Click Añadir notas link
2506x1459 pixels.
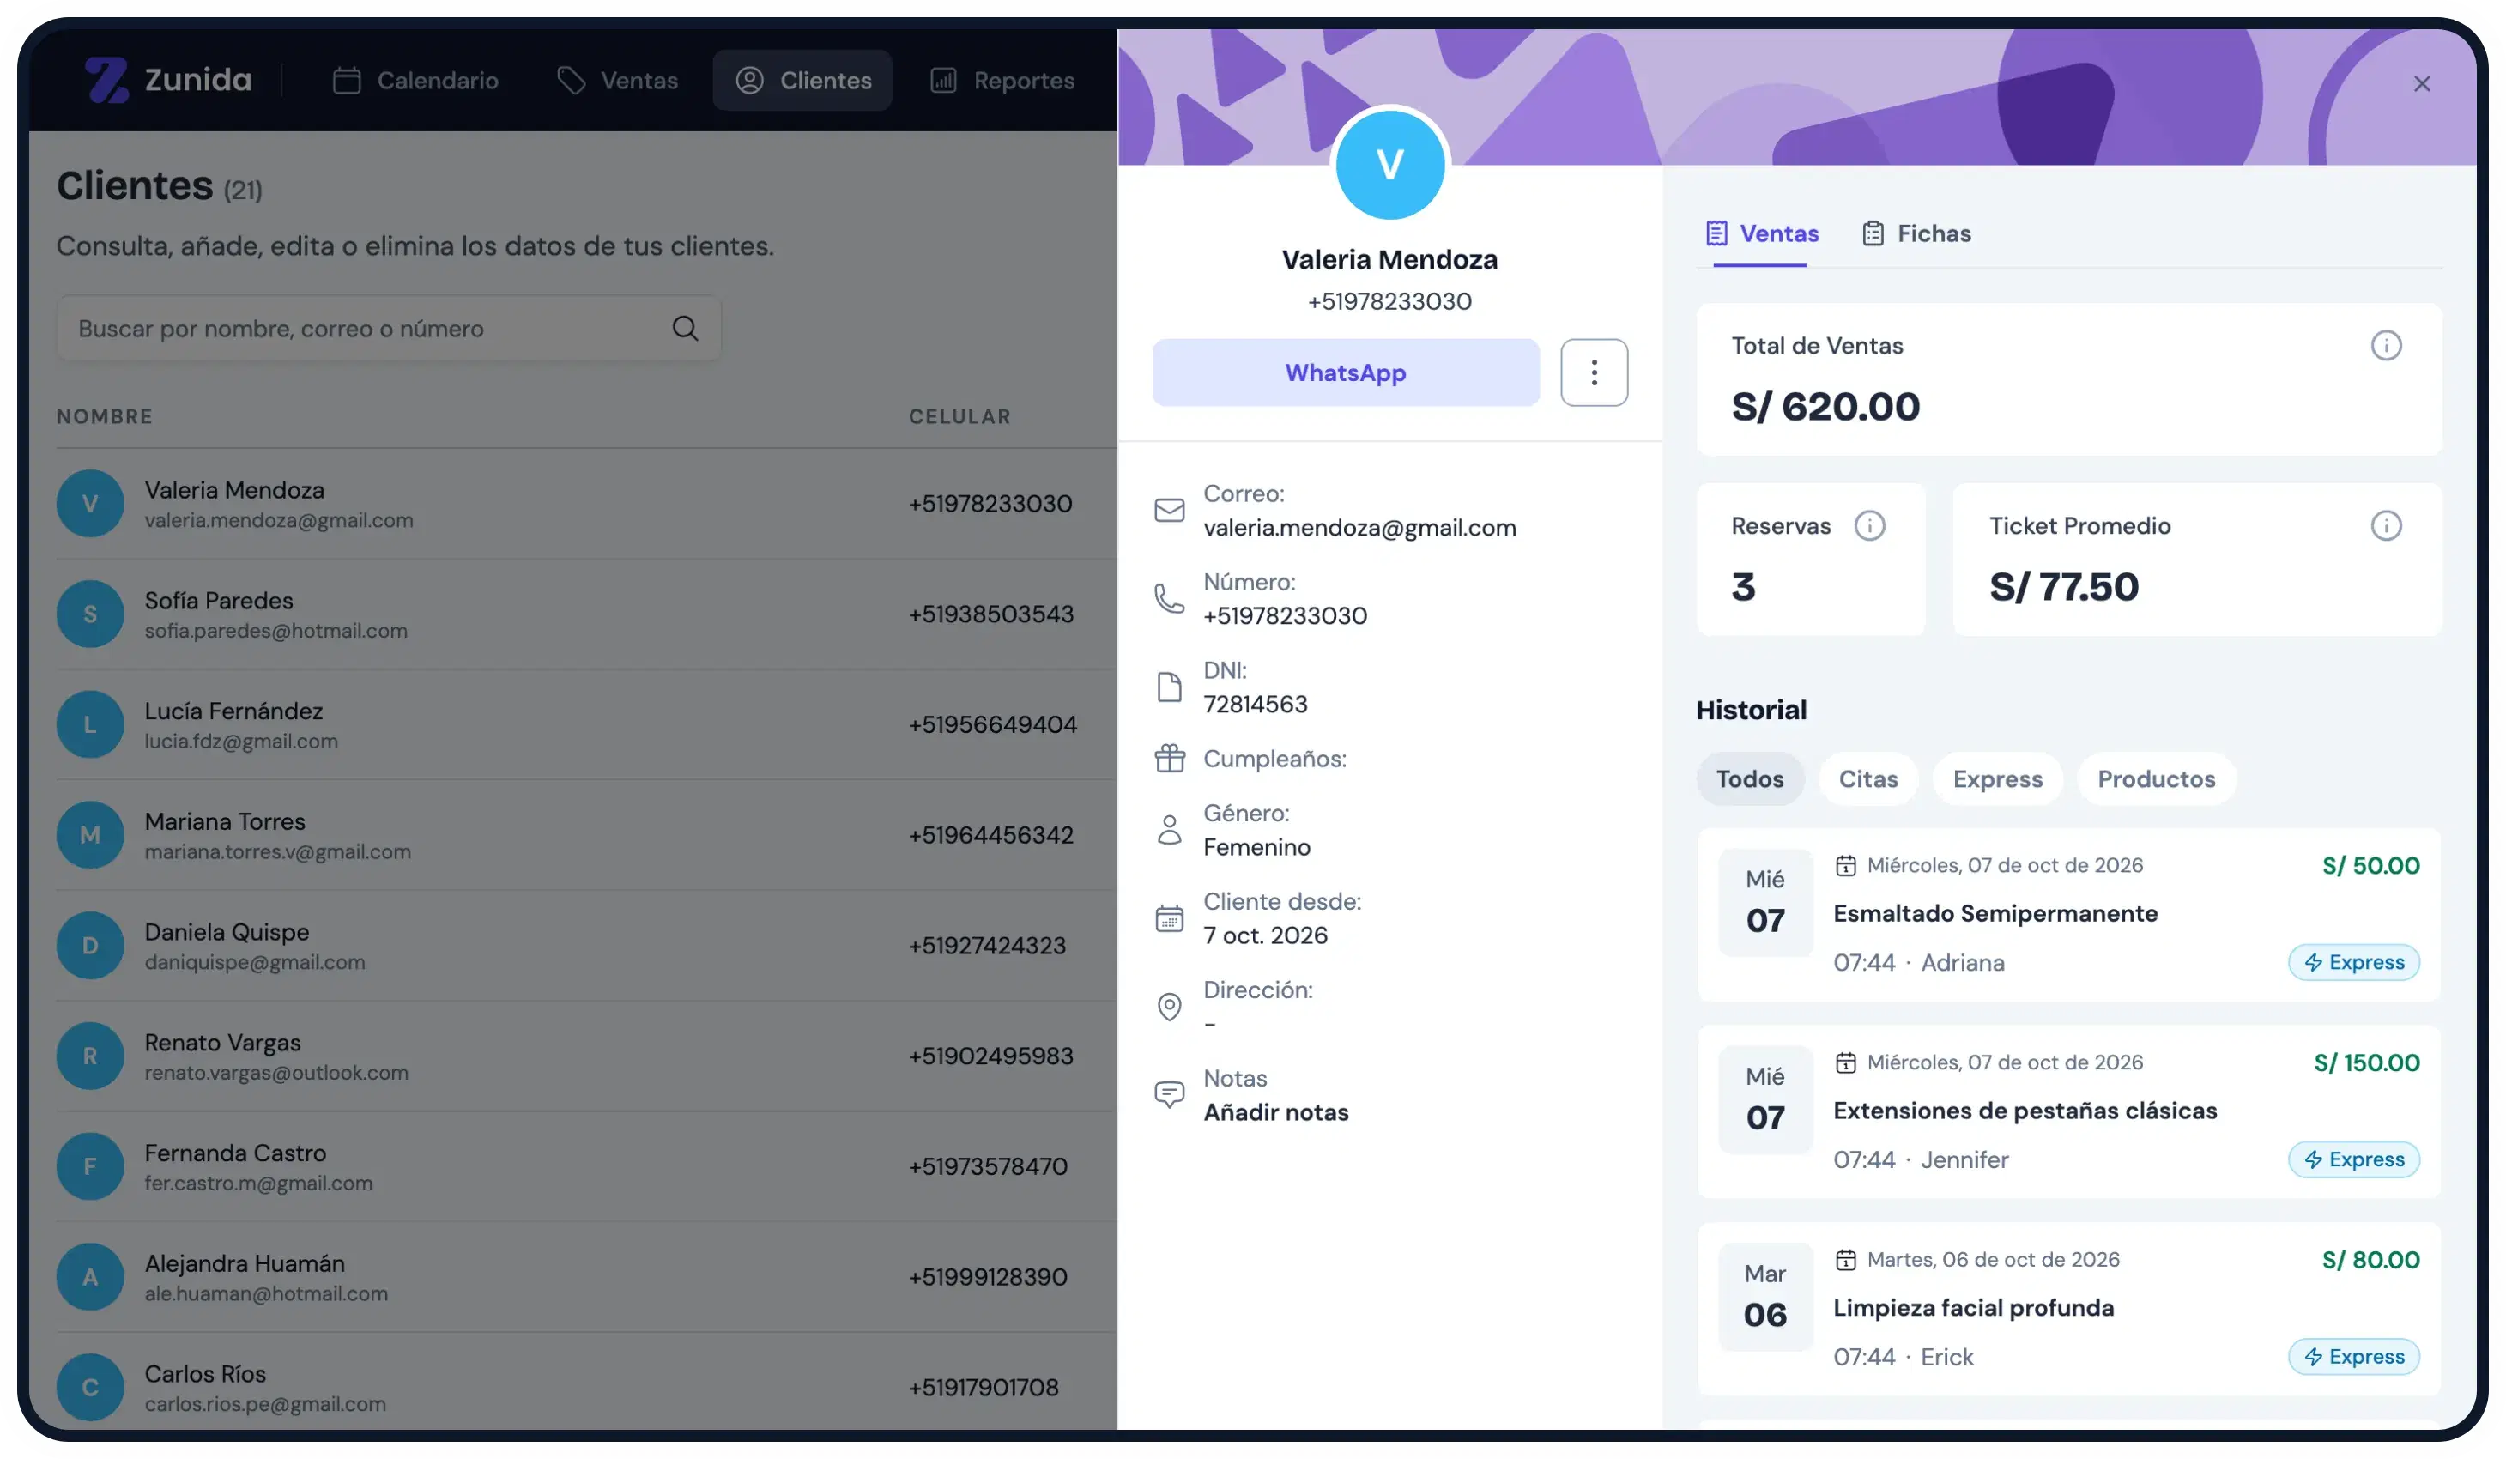coord(1276,1112)
